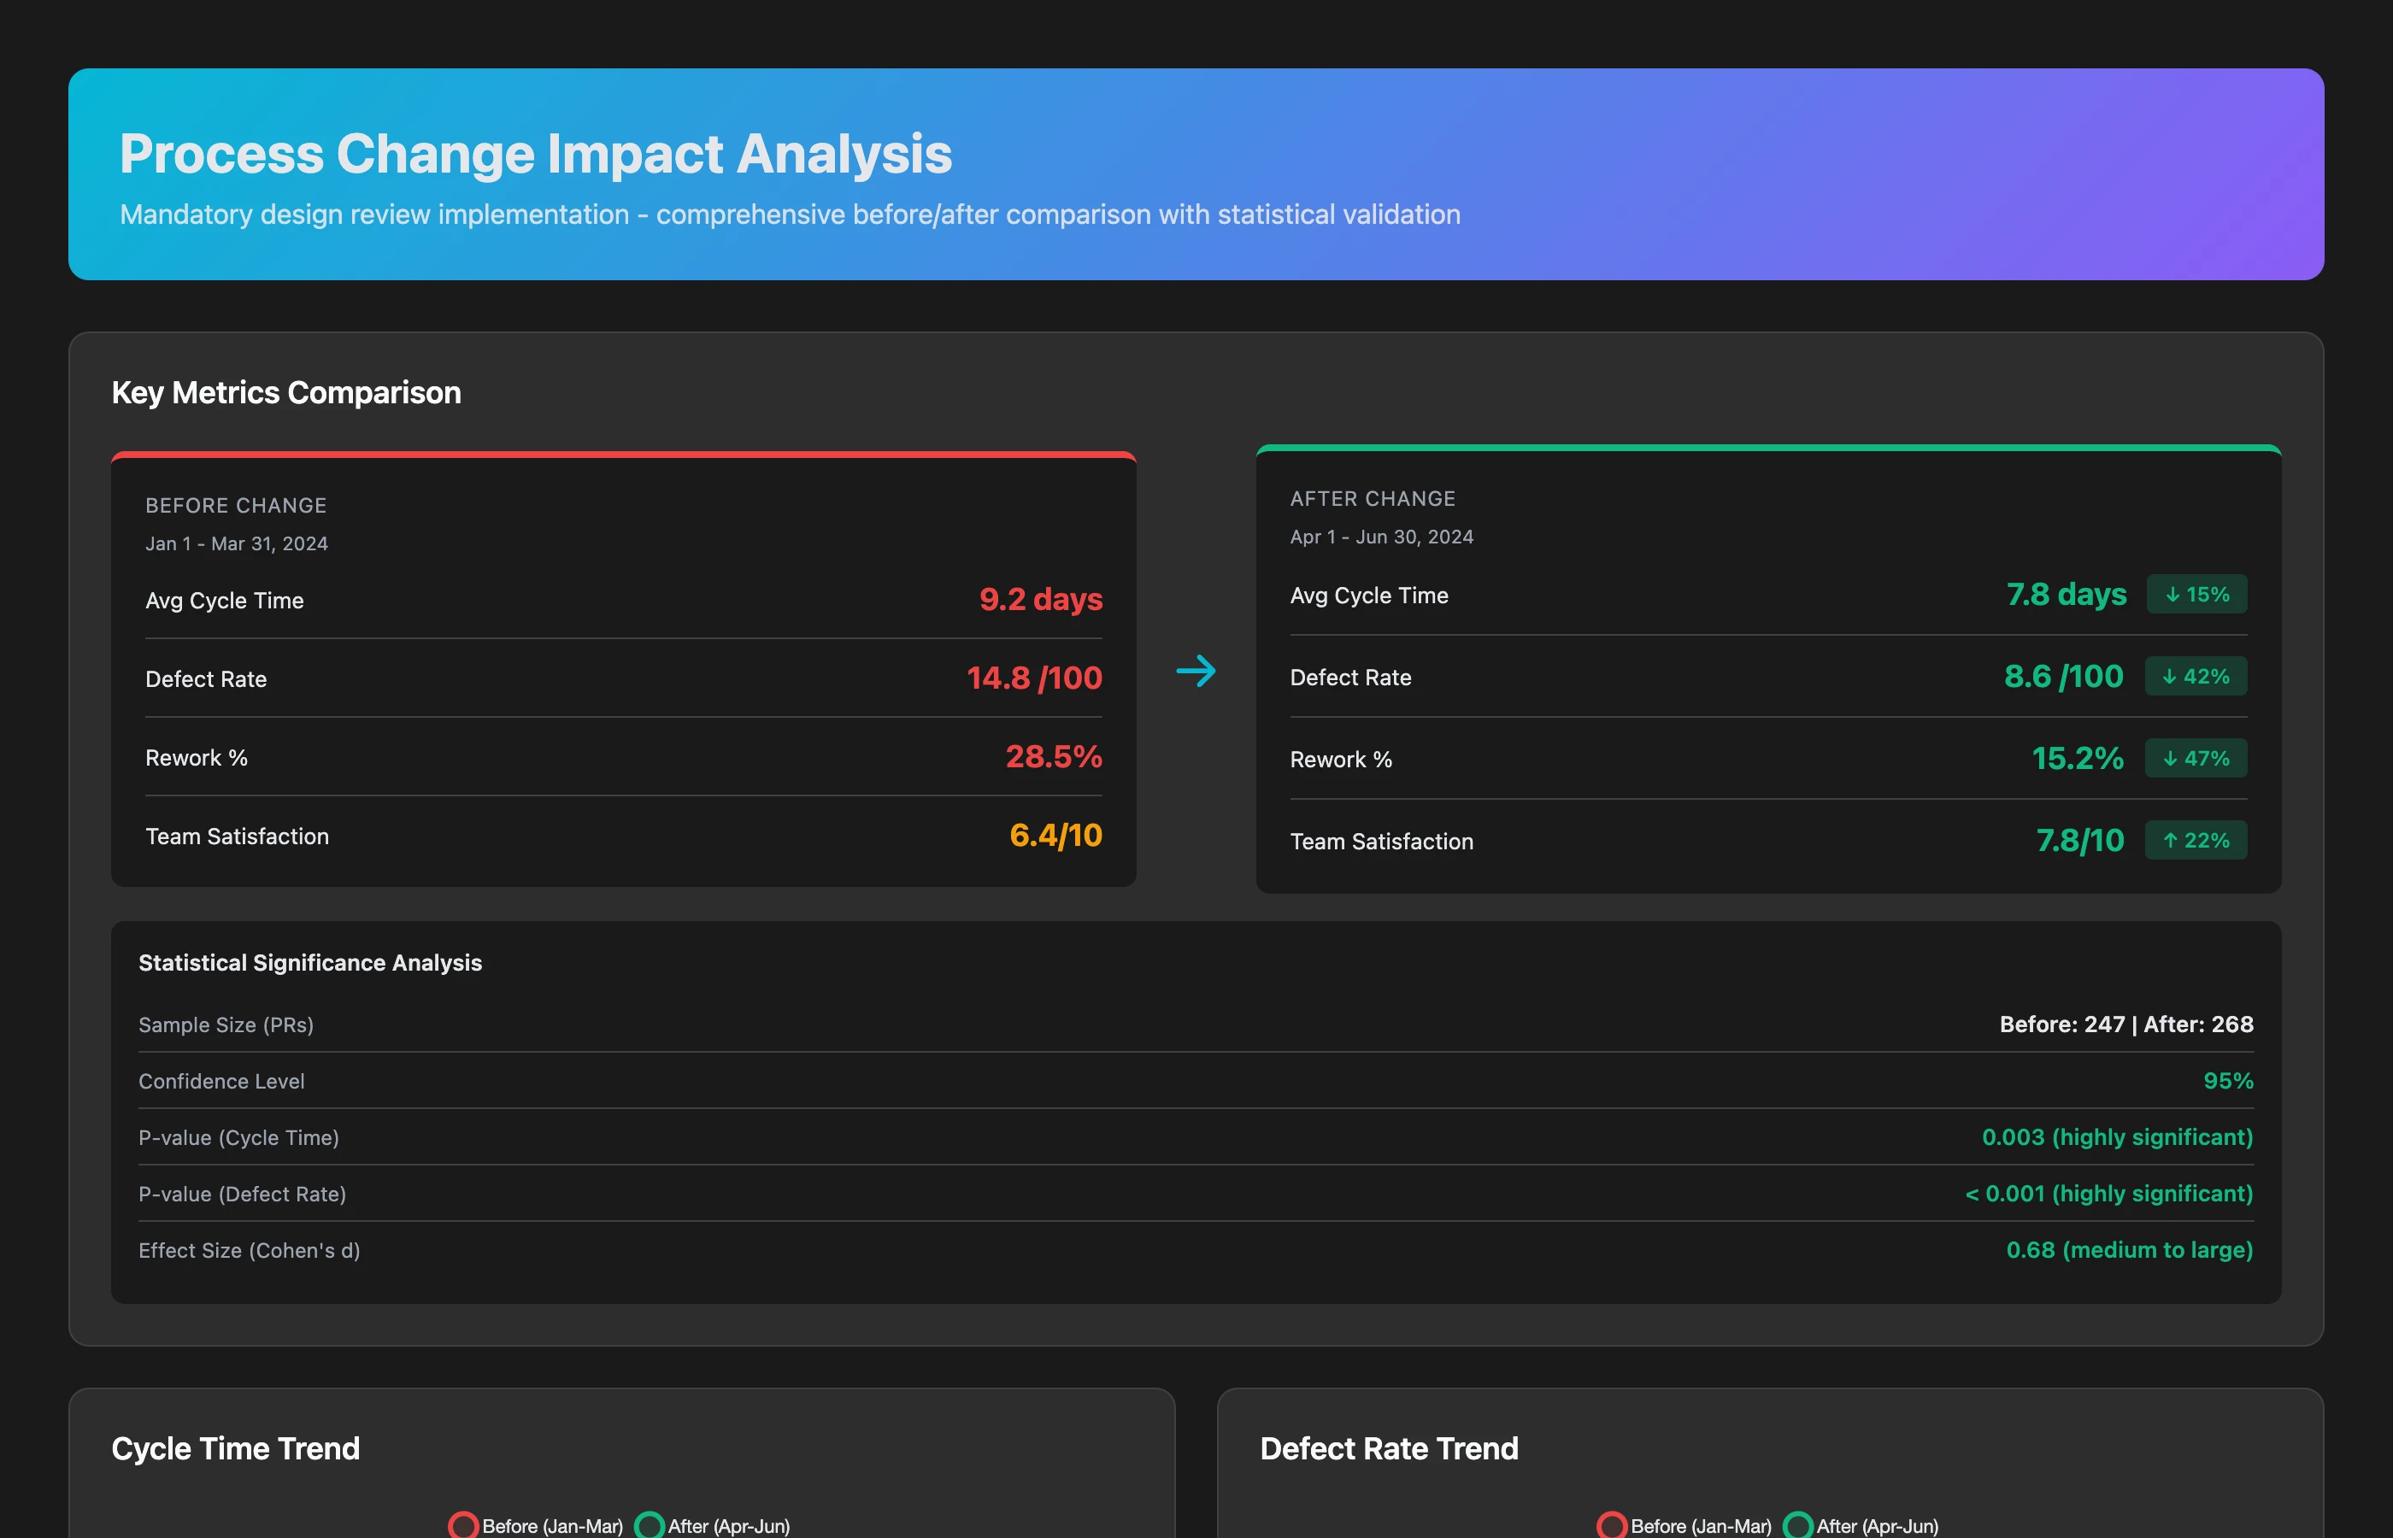Click the 6.4/10 satisfaction value
Image resolution: width=2393 pixels, height=1538 pixels.
tap(1055, 835)
